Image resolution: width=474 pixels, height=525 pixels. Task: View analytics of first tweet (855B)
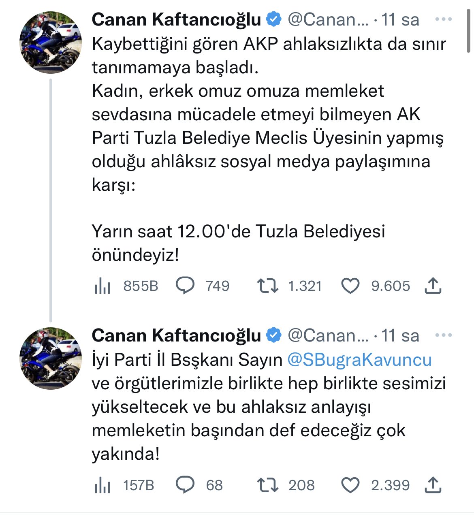[x=103, y=286]
